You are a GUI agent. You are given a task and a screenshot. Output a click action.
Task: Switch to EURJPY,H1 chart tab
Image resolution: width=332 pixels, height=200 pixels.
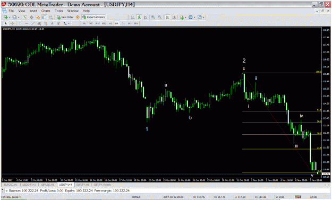pos(83,185)
